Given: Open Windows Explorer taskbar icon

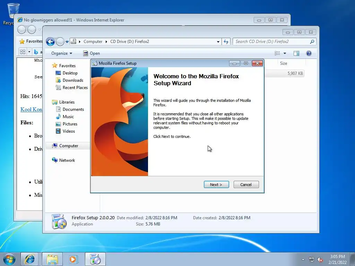Looking at the screenshot, I should tap(52, 259).
